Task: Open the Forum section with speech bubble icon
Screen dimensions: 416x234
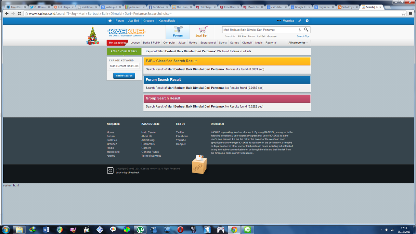Action: coord(178,32)
